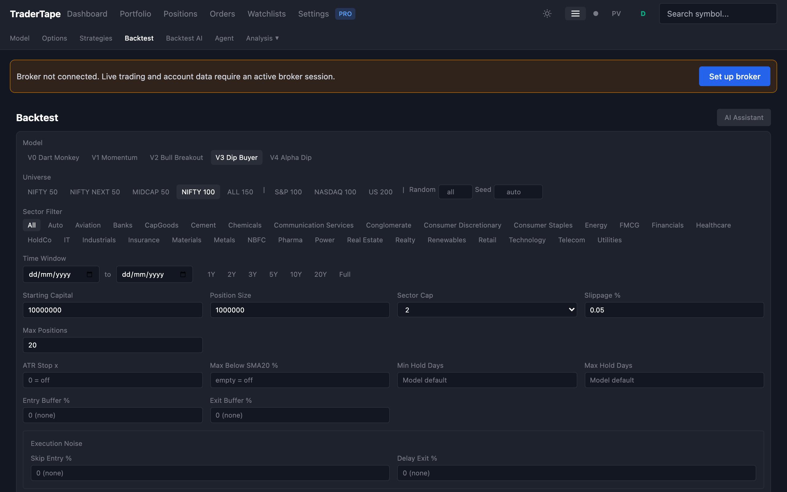Open the Random count selector
787x492 pixels.
(x=455, y=192)
